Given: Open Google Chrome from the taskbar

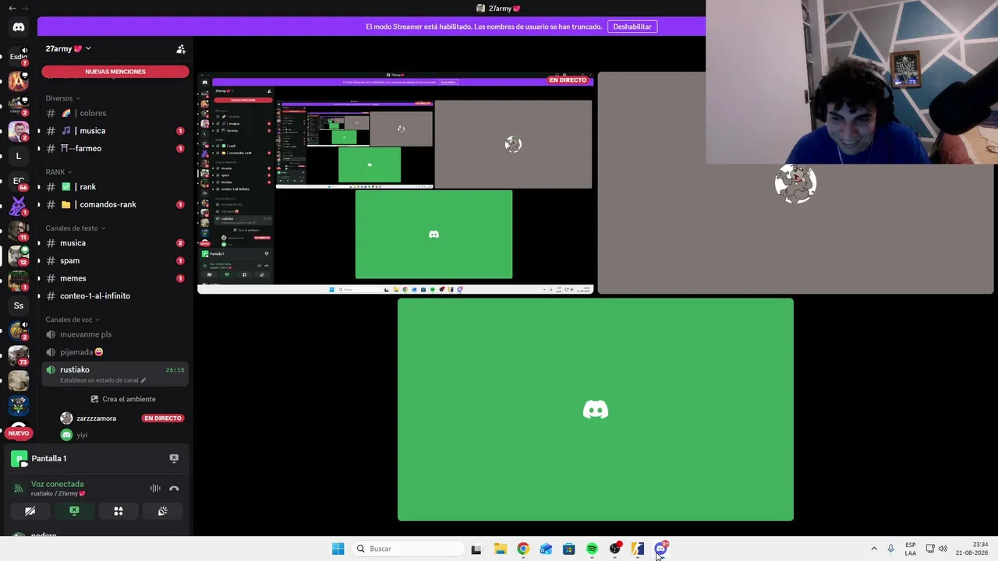Looking at the screenshot, I should tap(523, 549).
